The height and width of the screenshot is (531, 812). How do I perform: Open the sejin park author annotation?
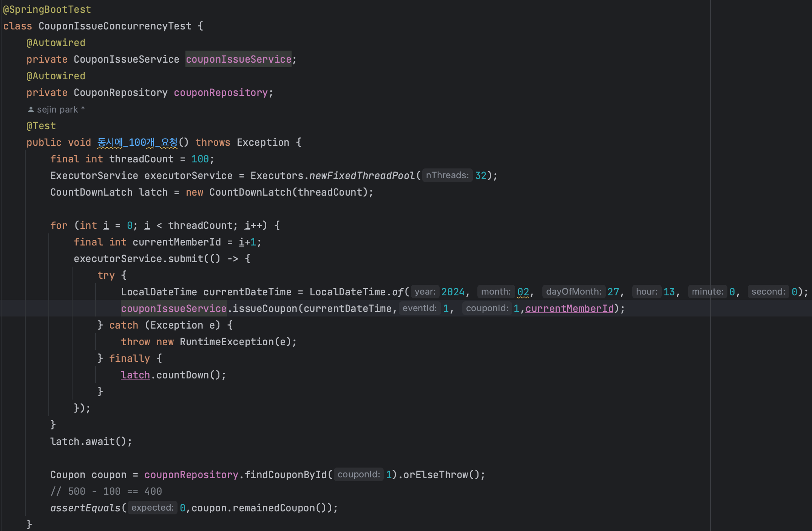(57, 110)
